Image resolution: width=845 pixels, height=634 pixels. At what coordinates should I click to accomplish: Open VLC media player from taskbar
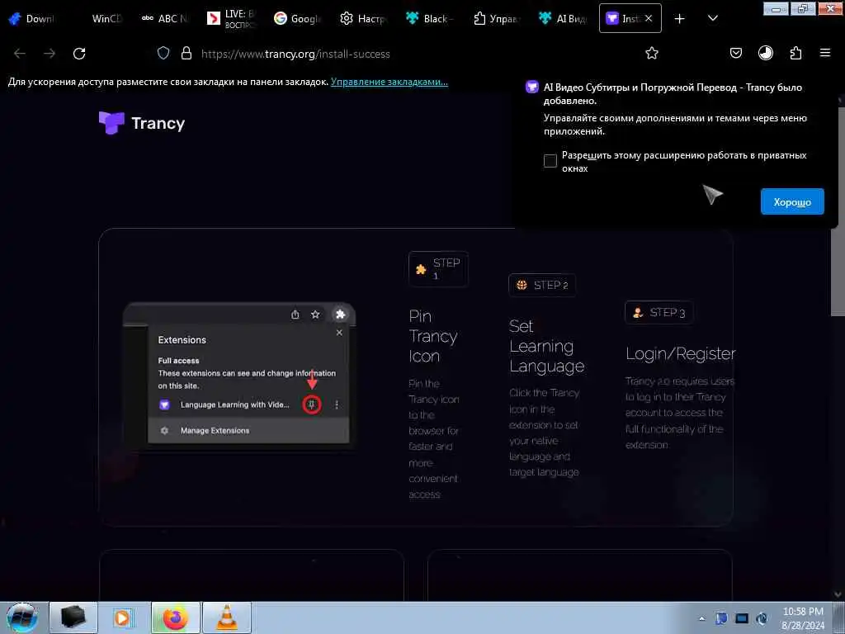(x=227, y=617)
